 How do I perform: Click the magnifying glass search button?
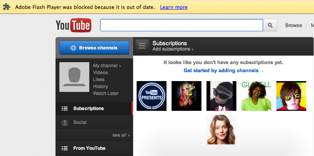270,25
